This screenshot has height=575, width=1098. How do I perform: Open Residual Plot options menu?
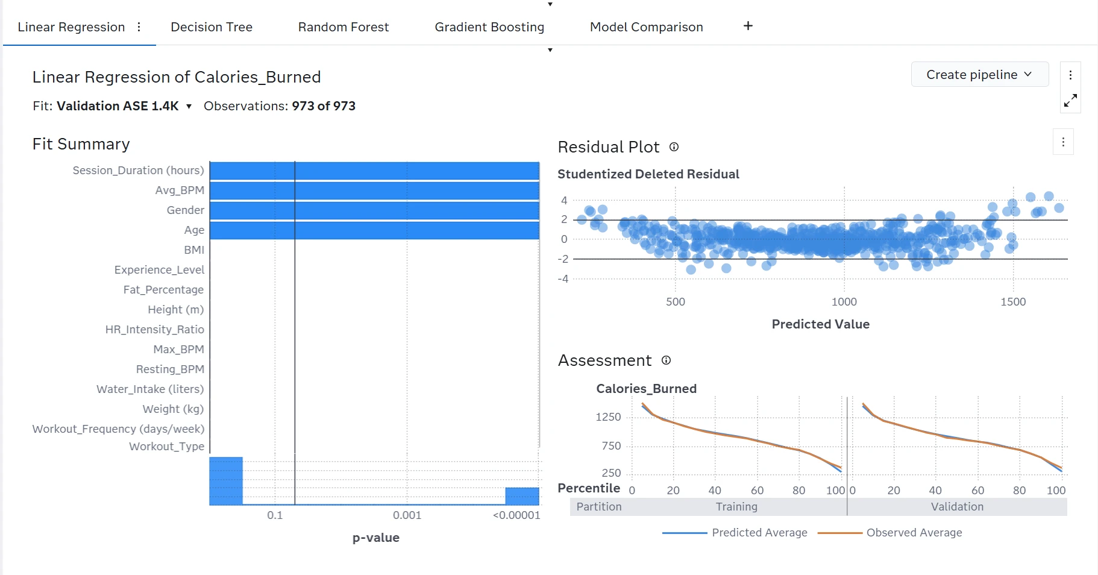(1063, 142)
